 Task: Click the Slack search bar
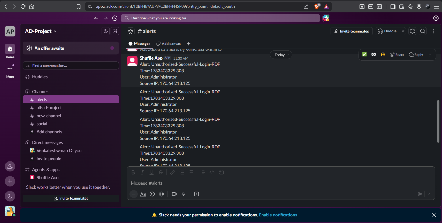click(x=220, y=18)
